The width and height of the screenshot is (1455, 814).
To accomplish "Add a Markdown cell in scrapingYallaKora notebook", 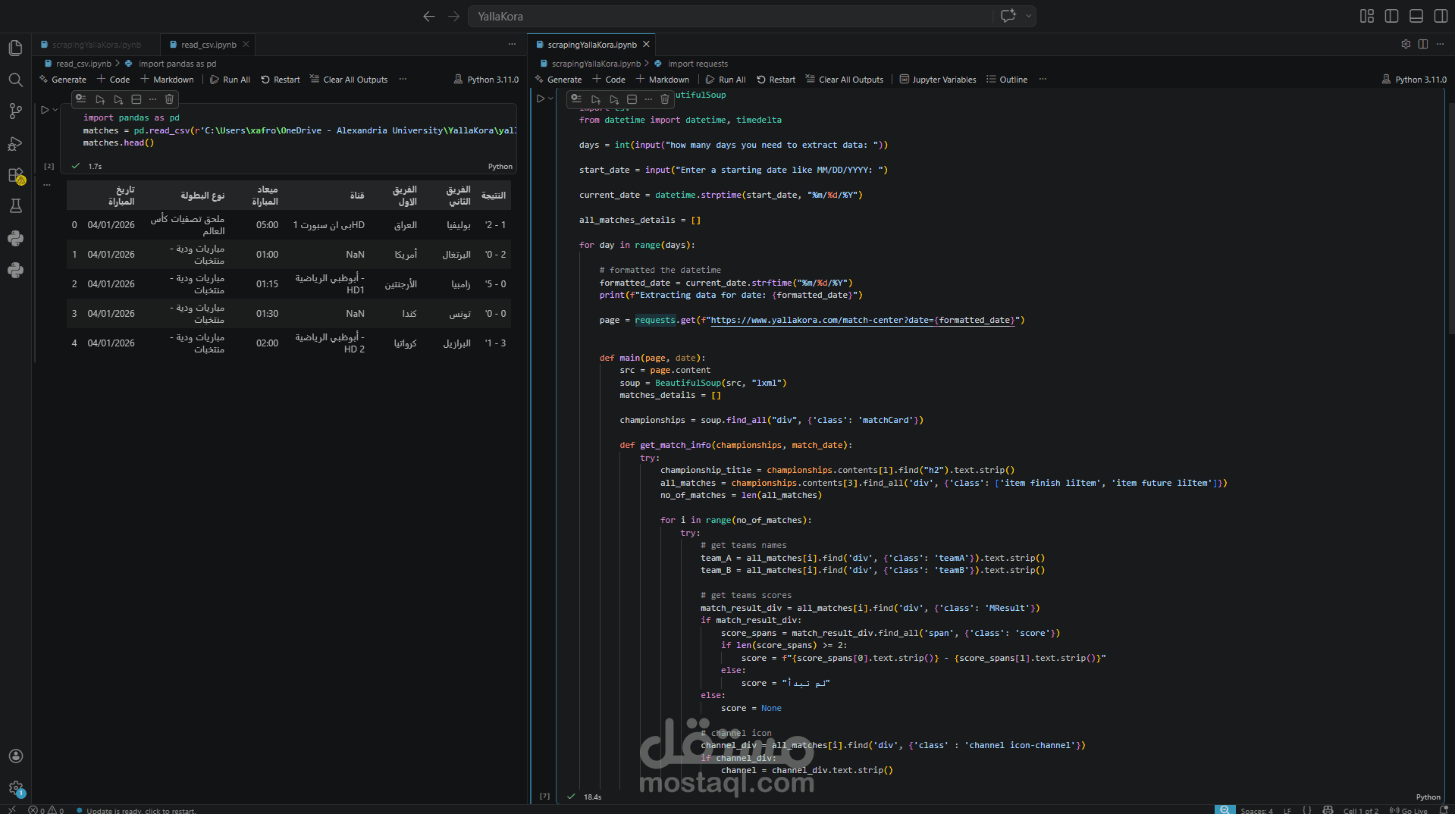I will [x=662, y=80].
